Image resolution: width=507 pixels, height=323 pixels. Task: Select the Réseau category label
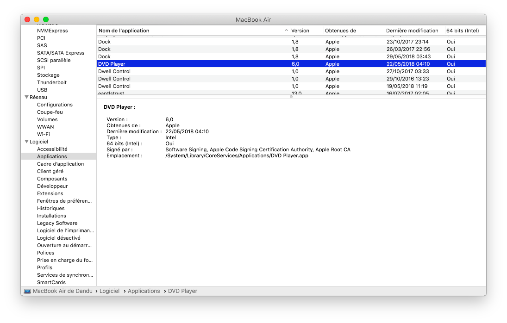point(38,97)
